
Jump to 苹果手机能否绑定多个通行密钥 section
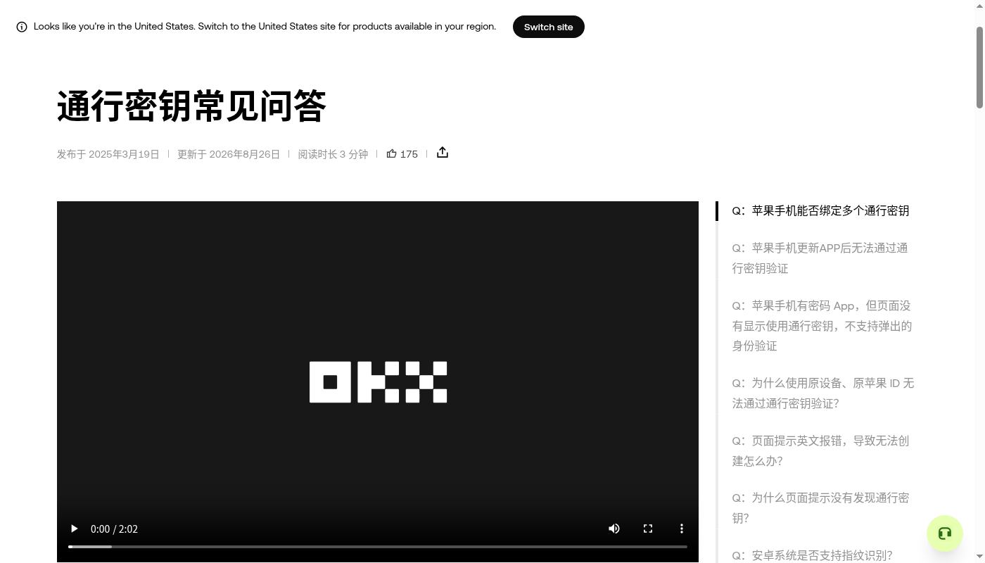[820, 210]
